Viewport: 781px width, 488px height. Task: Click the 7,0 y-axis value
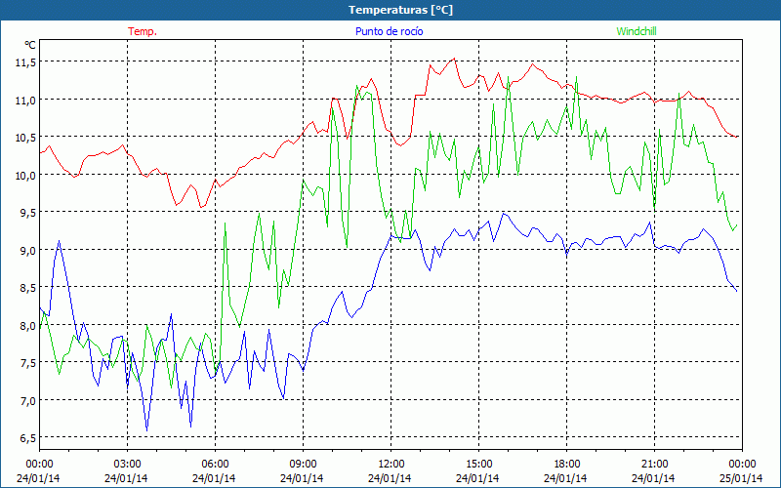pos(27,400)
